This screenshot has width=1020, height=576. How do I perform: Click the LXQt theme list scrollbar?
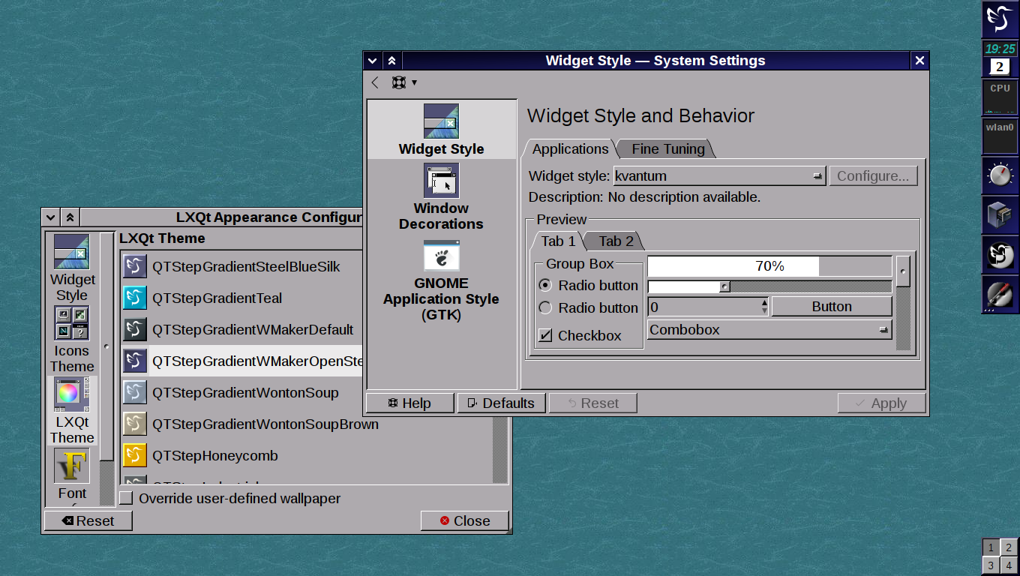click(500, 450)
